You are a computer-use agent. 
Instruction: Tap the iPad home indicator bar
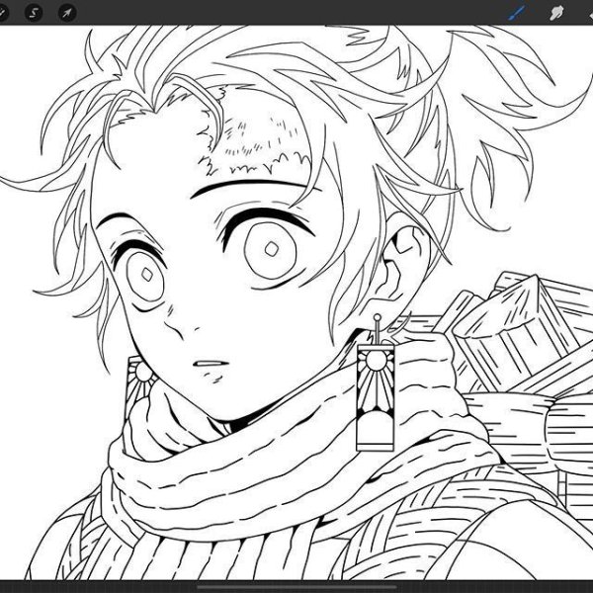pos(296,587)
